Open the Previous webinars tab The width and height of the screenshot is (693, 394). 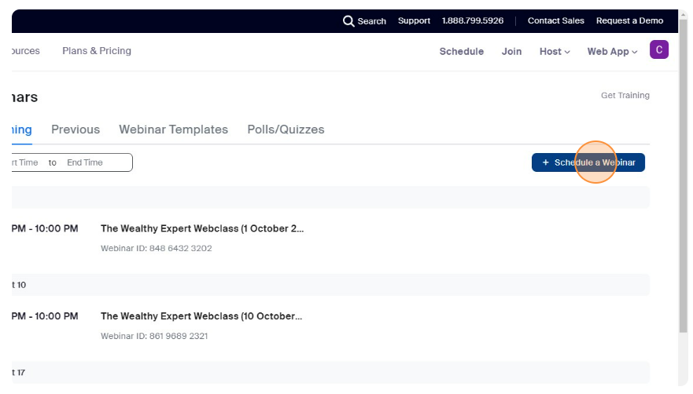pos(76,130)
